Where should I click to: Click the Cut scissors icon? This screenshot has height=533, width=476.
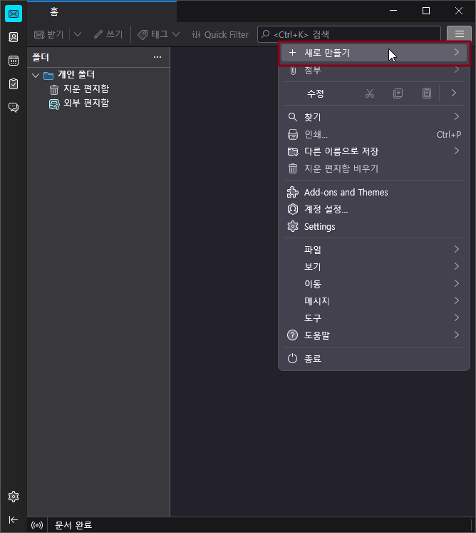point(370,93)
